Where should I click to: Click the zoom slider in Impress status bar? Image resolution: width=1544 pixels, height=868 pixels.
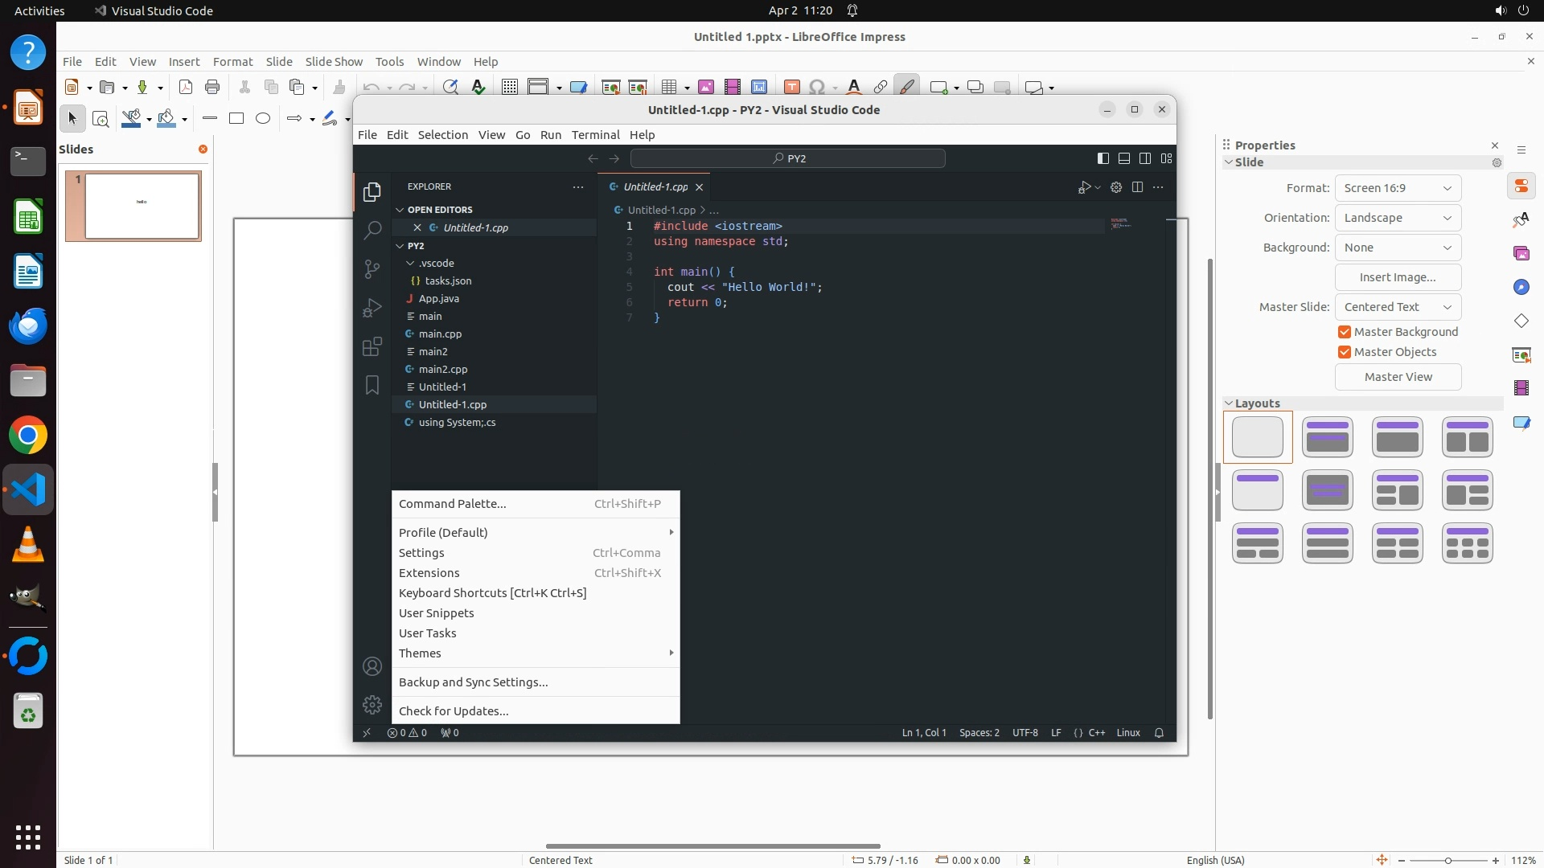pyautogui.click(x=1447, y=860)
